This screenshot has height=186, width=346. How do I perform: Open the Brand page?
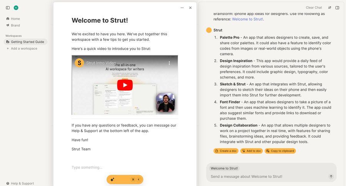[x=15, y=25]
